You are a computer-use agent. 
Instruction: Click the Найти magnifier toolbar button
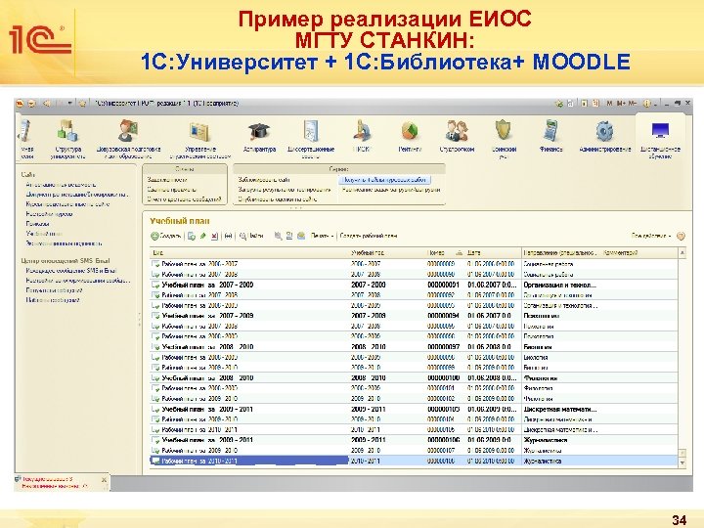[x=251, y=236]
